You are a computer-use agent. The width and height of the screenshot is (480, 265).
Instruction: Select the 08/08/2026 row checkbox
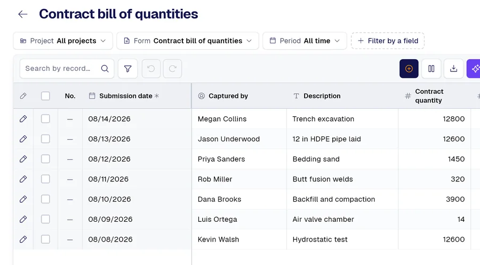[x=45, y=239]
